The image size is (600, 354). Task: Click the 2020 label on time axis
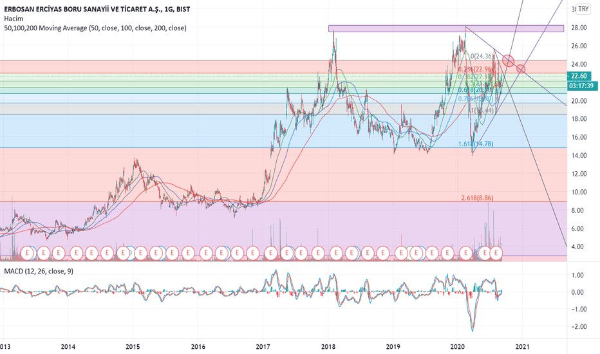pyautogui.click(x=458, y=347)
